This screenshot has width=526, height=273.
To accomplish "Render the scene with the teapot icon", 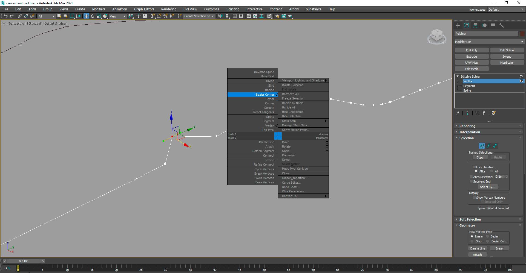I will click(290, 16).
